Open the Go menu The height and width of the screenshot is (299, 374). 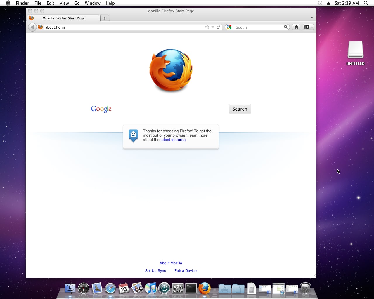[x=77, y=3]
